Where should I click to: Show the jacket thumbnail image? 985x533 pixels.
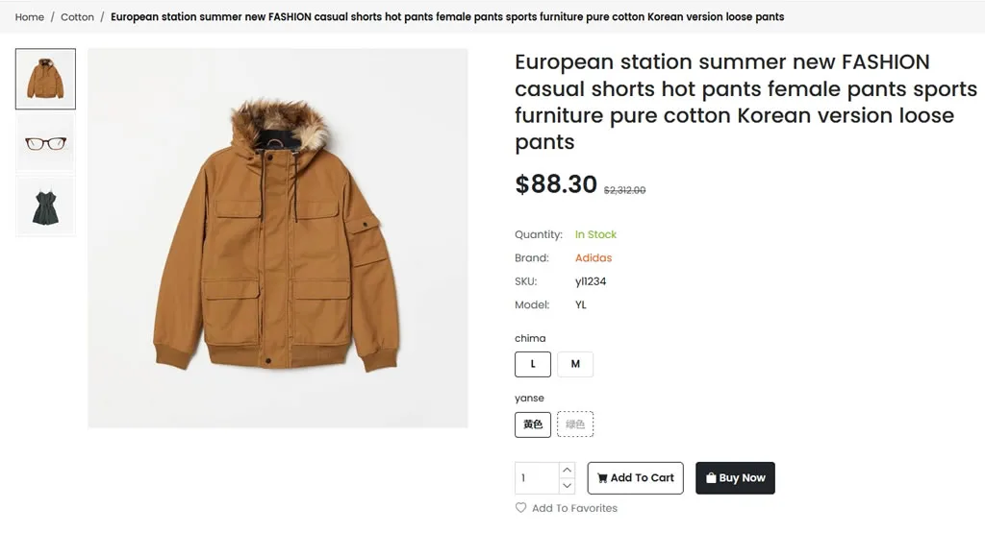coord(45,79)
